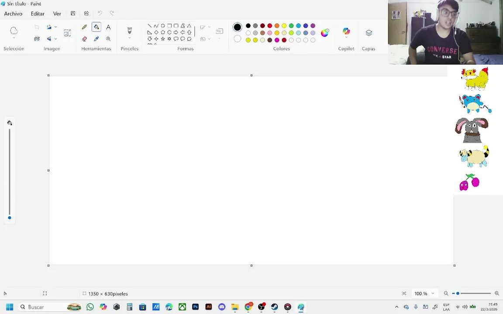503x314 pixels.
Task: Pick the Triangle shape
Action: pos(189,26)
